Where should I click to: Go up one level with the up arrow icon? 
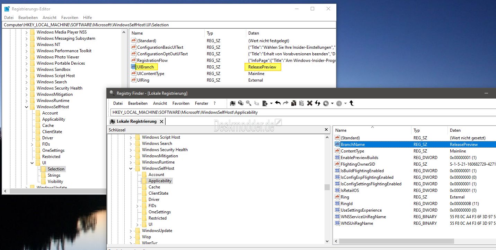tap(352, 103)
